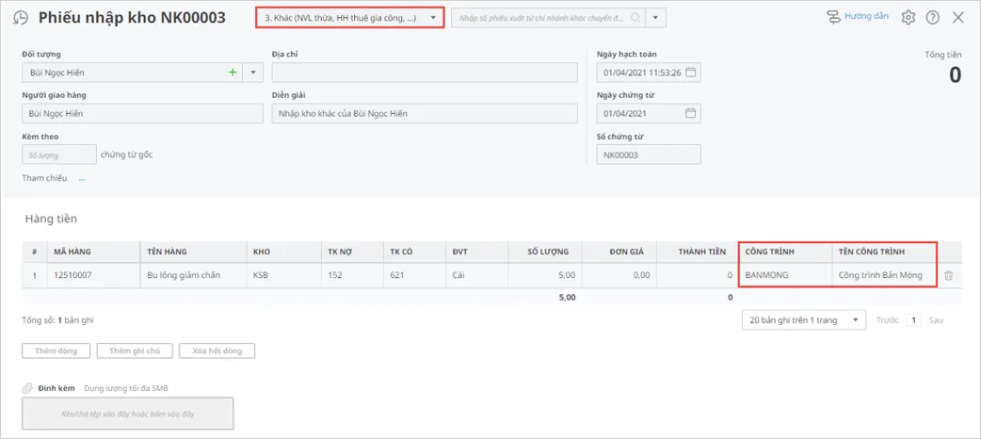Image resolution: width=981 pixels, height=439 pixels.
Task: Expand dropdown next to voucher search field
Action: coord(657,18)
